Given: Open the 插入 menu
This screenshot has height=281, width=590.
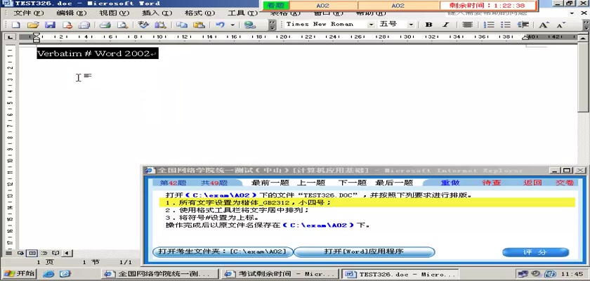Looking at the screenshot, I should click(x=157, y=13).
